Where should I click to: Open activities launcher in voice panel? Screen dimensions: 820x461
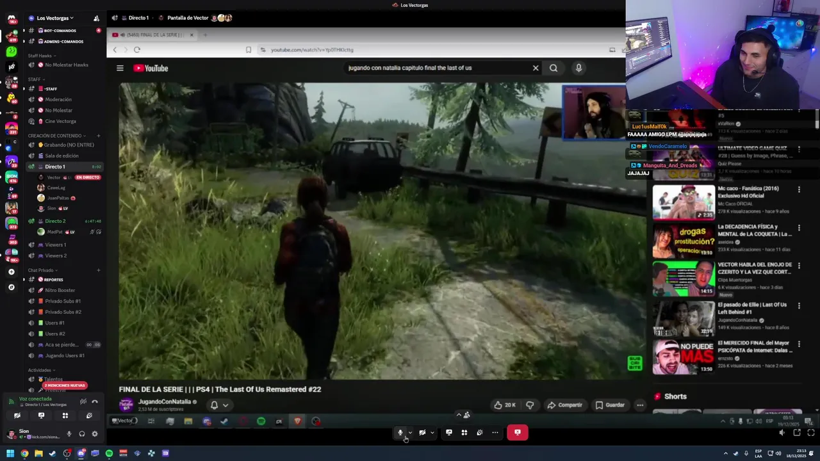[65, 416]
